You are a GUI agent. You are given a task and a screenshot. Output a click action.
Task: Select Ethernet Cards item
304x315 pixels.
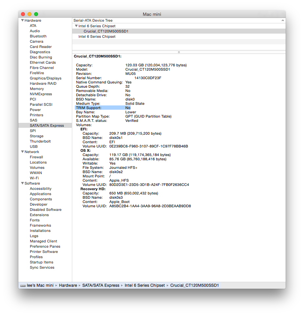pos(43,62)
